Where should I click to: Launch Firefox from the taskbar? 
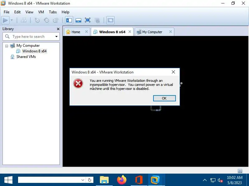tap(122, 180)
